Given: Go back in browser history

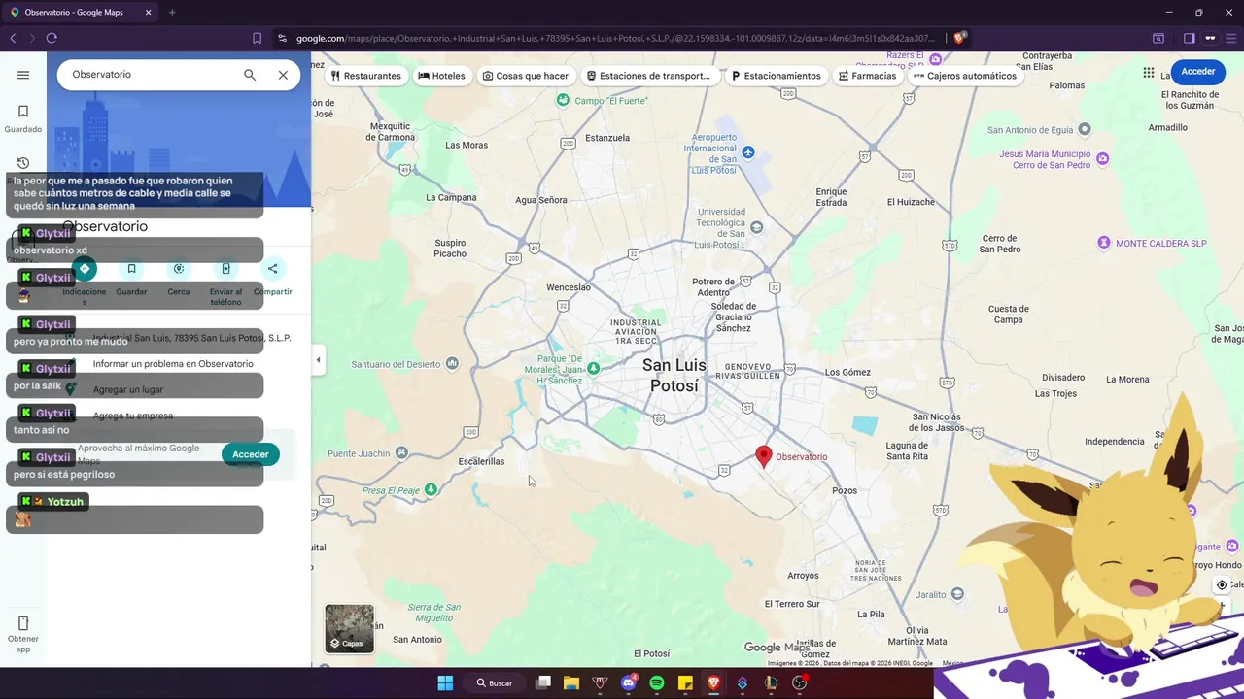Looking at the screenshot, I should [x=13, y=38].
